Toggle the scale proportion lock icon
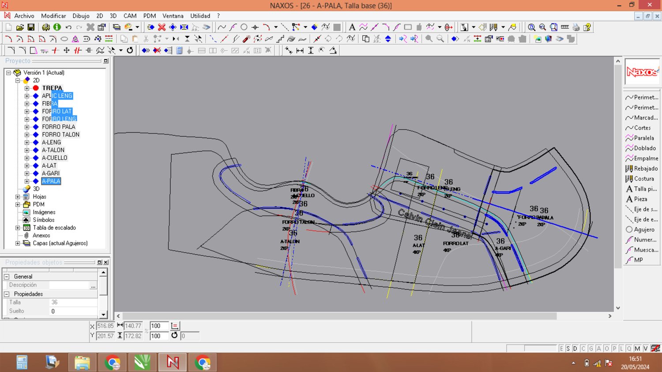 175,326
